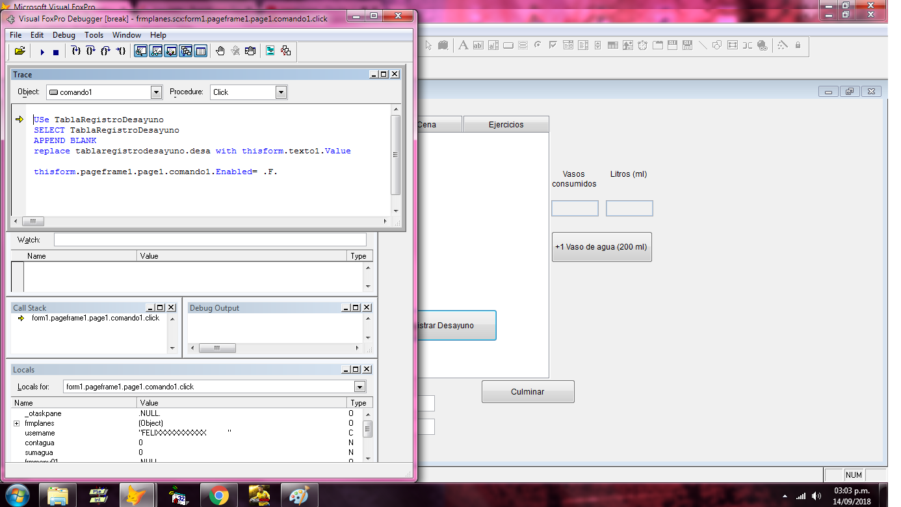Click the Trace horizontal scrollbar thumb
901x507 pixels.
point(33,222)
